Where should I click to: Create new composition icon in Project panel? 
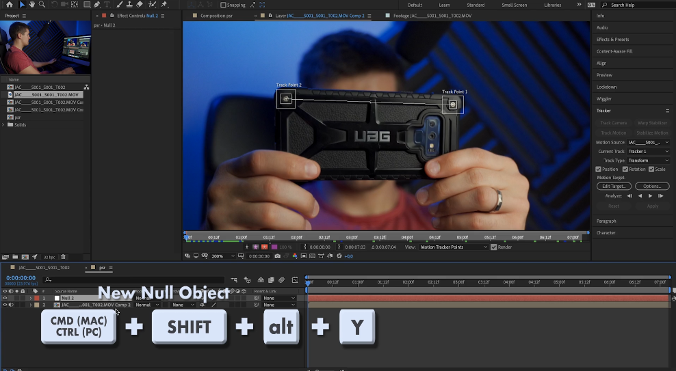[x=25, y=257]
